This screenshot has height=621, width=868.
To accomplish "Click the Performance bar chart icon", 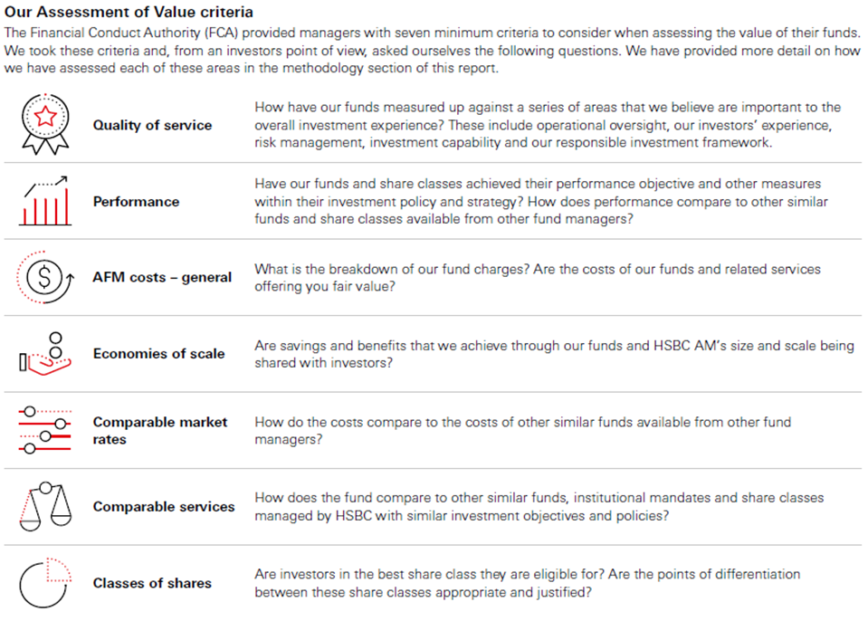I will pyautogui.click(x=45, y=200).
